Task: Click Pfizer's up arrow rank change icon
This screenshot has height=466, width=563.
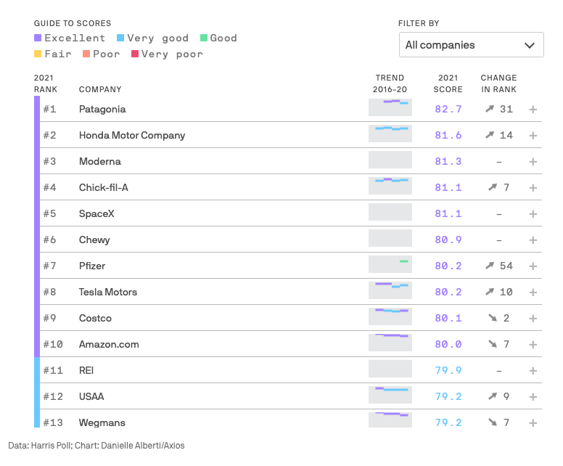Action: [490, 266]
